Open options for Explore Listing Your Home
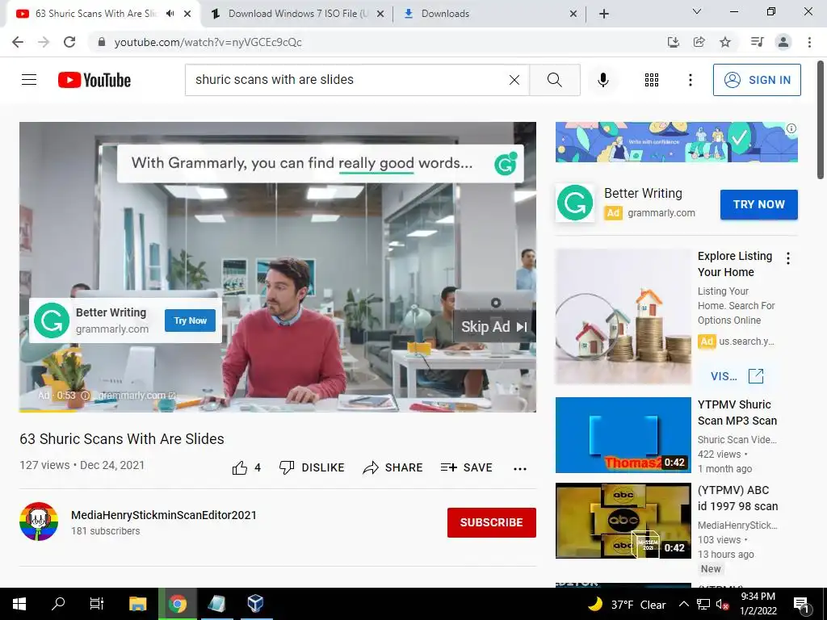827x620 pixels. [788, 258]
